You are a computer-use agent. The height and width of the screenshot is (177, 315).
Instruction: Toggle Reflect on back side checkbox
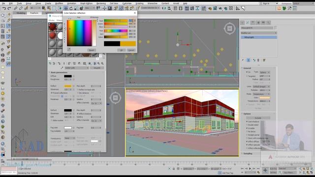(x=78, y=89)
